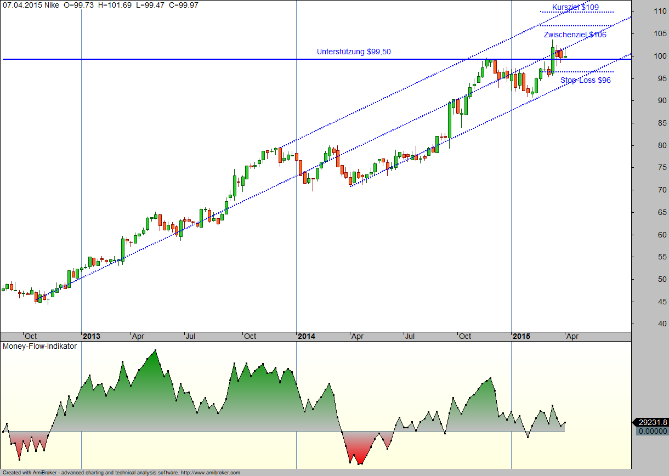The width and height of the screenshot is (669, 476).
Task: Click the 100 price axis label
Action: (x=660, y=56)
